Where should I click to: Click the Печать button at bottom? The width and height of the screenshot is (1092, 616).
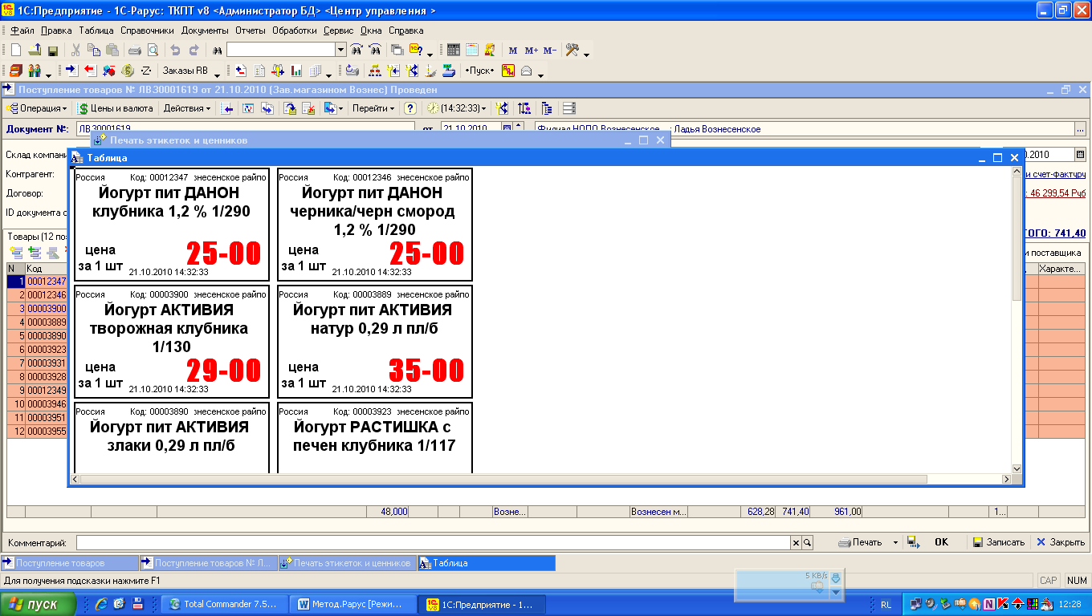pos(860,543)
